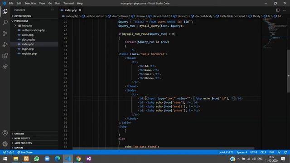Select the index.php editor tab
The height and width of the screenshot is (163, 290).
coord(71,10)
